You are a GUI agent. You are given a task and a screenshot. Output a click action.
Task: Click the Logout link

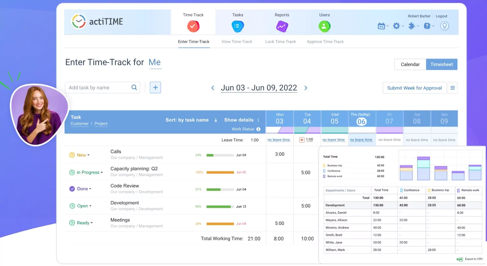(x=441, y=16)
